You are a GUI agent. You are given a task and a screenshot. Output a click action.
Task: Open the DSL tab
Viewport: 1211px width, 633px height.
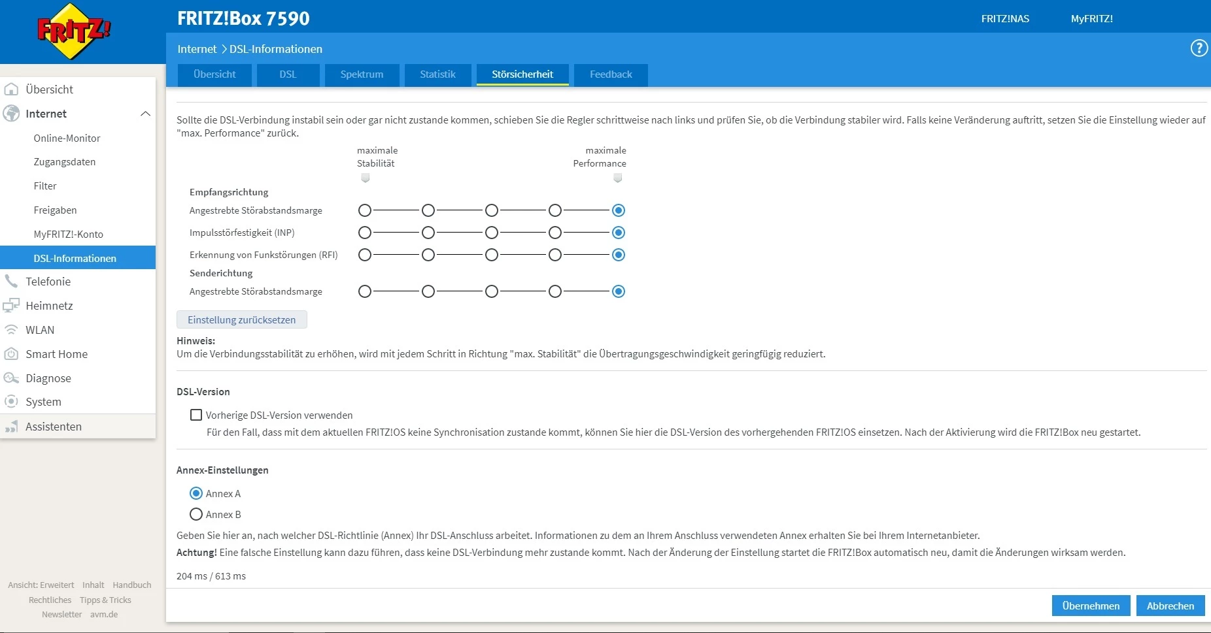[288, 74]
